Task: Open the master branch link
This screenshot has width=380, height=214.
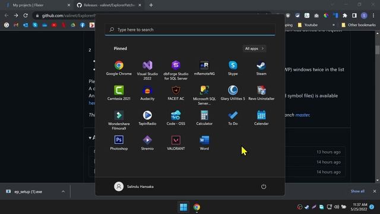Action: click(302, 115)
